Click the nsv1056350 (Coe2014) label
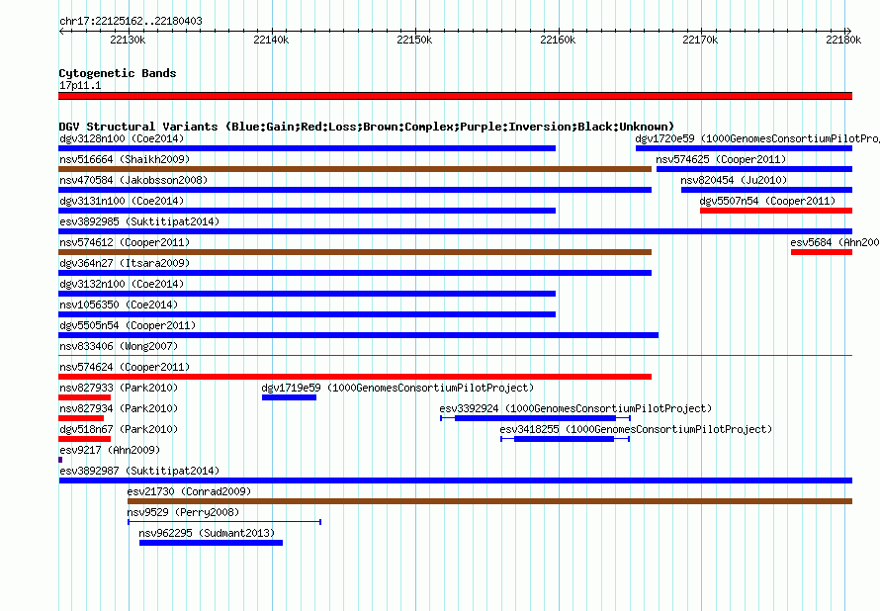This screenshot has width=880, height=611. tap(119, 305)
